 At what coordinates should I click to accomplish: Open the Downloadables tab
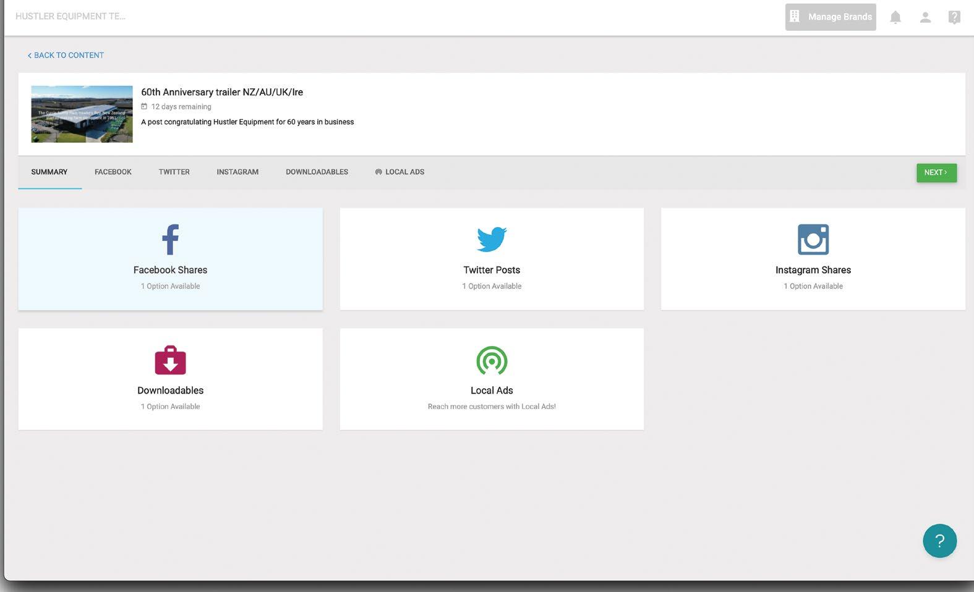tap(317, 172)
